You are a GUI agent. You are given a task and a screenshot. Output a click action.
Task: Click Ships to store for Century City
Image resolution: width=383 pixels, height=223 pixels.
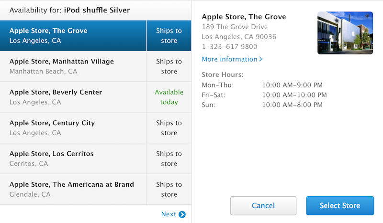(169, 127)
